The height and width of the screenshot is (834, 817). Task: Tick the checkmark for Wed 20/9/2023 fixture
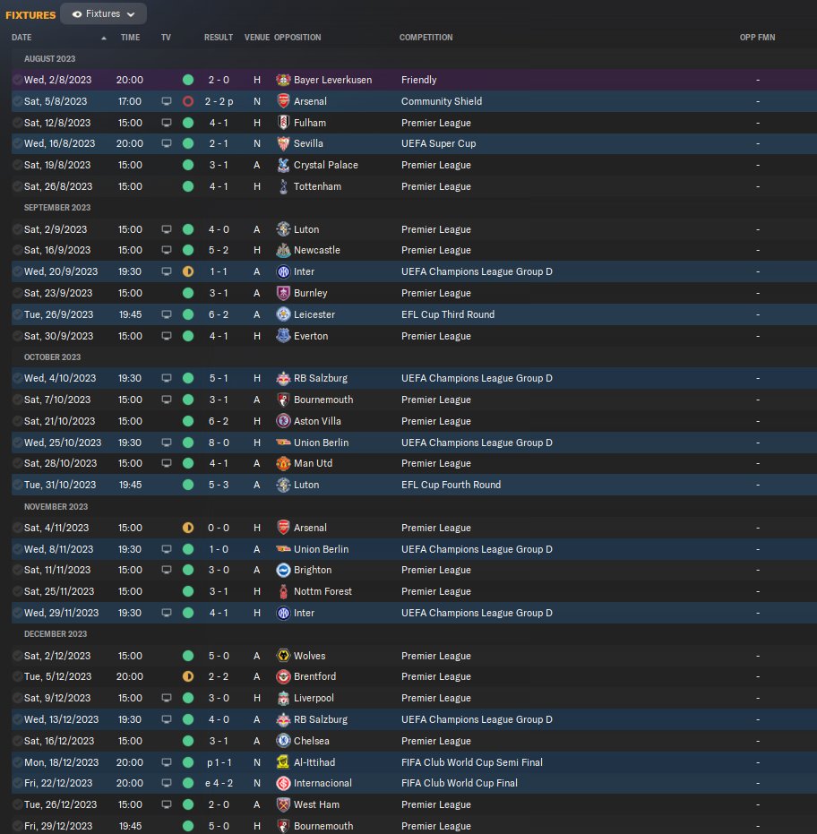click(18, 271)
